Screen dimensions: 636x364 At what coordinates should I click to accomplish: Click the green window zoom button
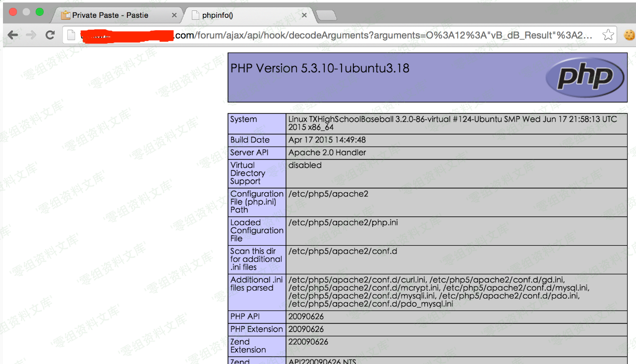coord(39,12)
